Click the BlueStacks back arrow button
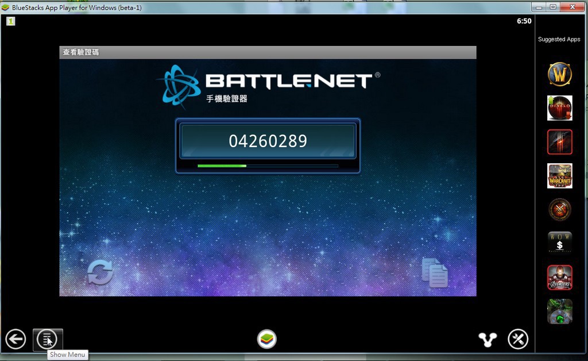The height and width of the screenshot is (361, 588). (16, 339)
